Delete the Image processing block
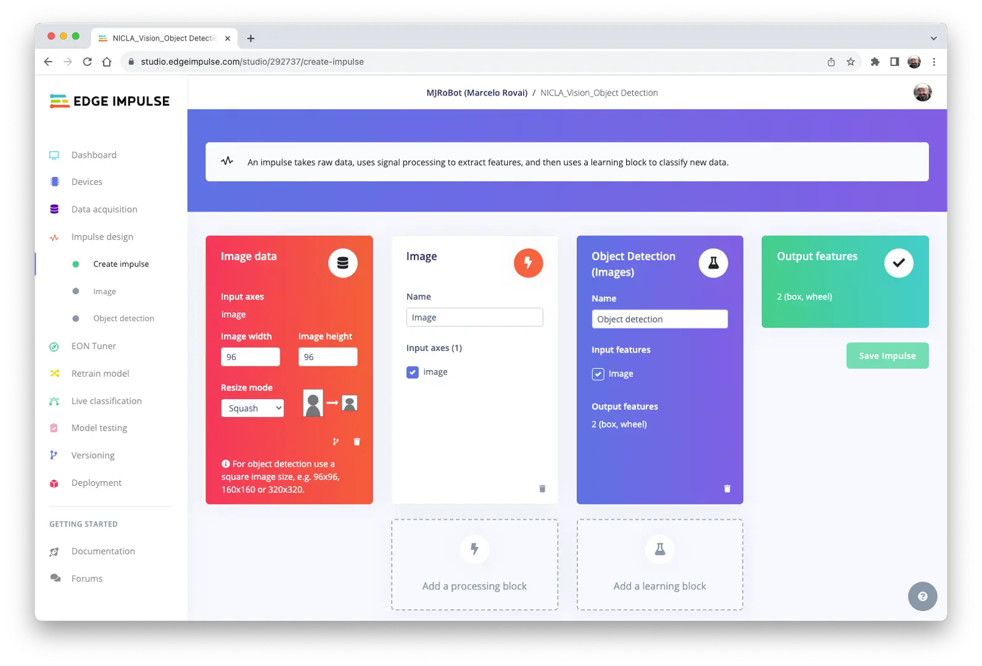 pos(542,488)
